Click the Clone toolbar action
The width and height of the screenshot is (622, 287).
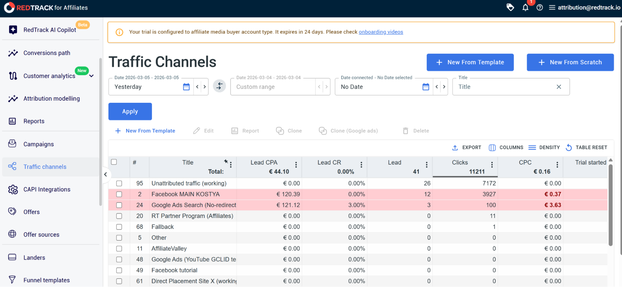point(289,131)
